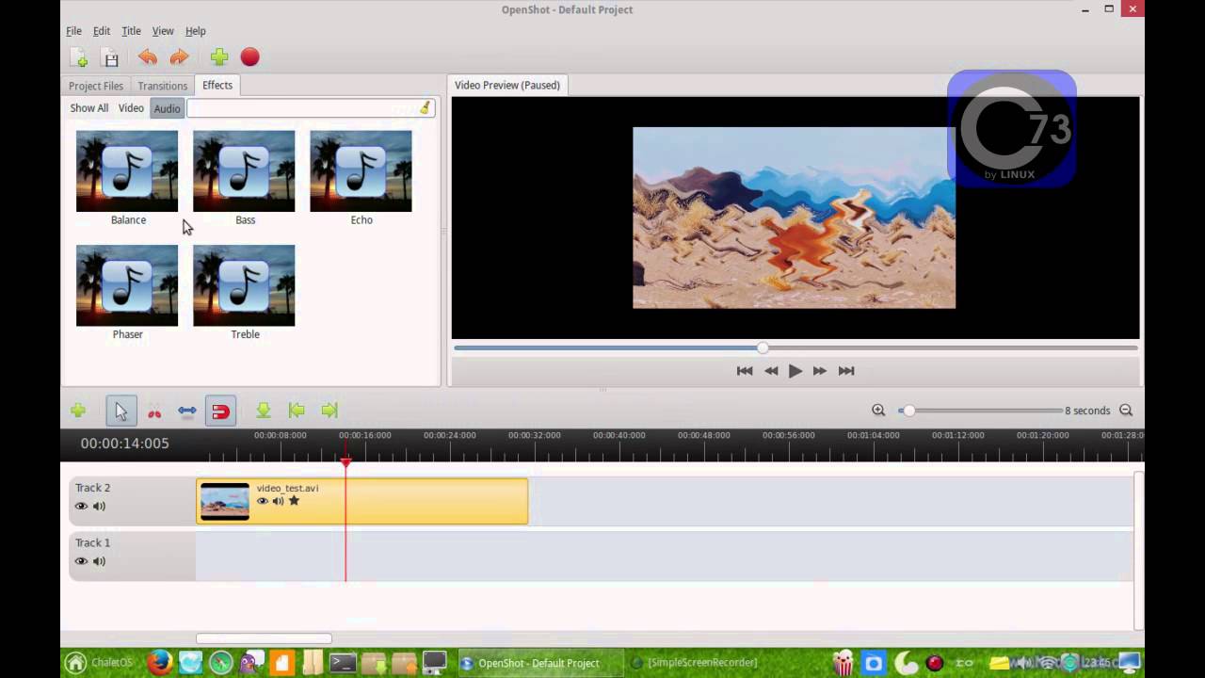Image resolution: width=1205 pixels, height=678 pixels.
Task: Click the Track 2 label
Action: [93, 488]
